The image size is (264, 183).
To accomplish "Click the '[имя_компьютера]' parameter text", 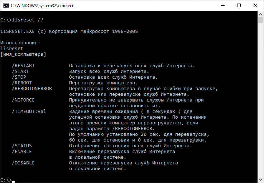I will pyautogui.click(x=23, y=54).
